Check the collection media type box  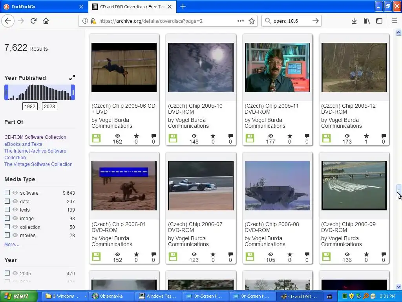pos(7,227)
